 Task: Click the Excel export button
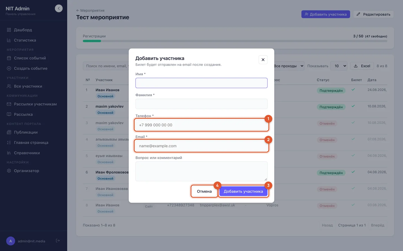click(362, 66)
